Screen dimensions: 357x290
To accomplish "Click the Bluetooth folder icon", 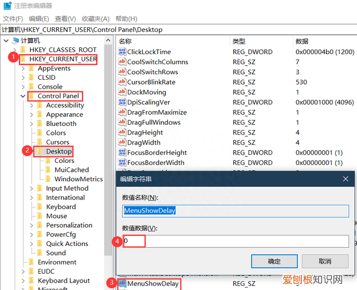I will pyautogui.click(x=40, y=124).
